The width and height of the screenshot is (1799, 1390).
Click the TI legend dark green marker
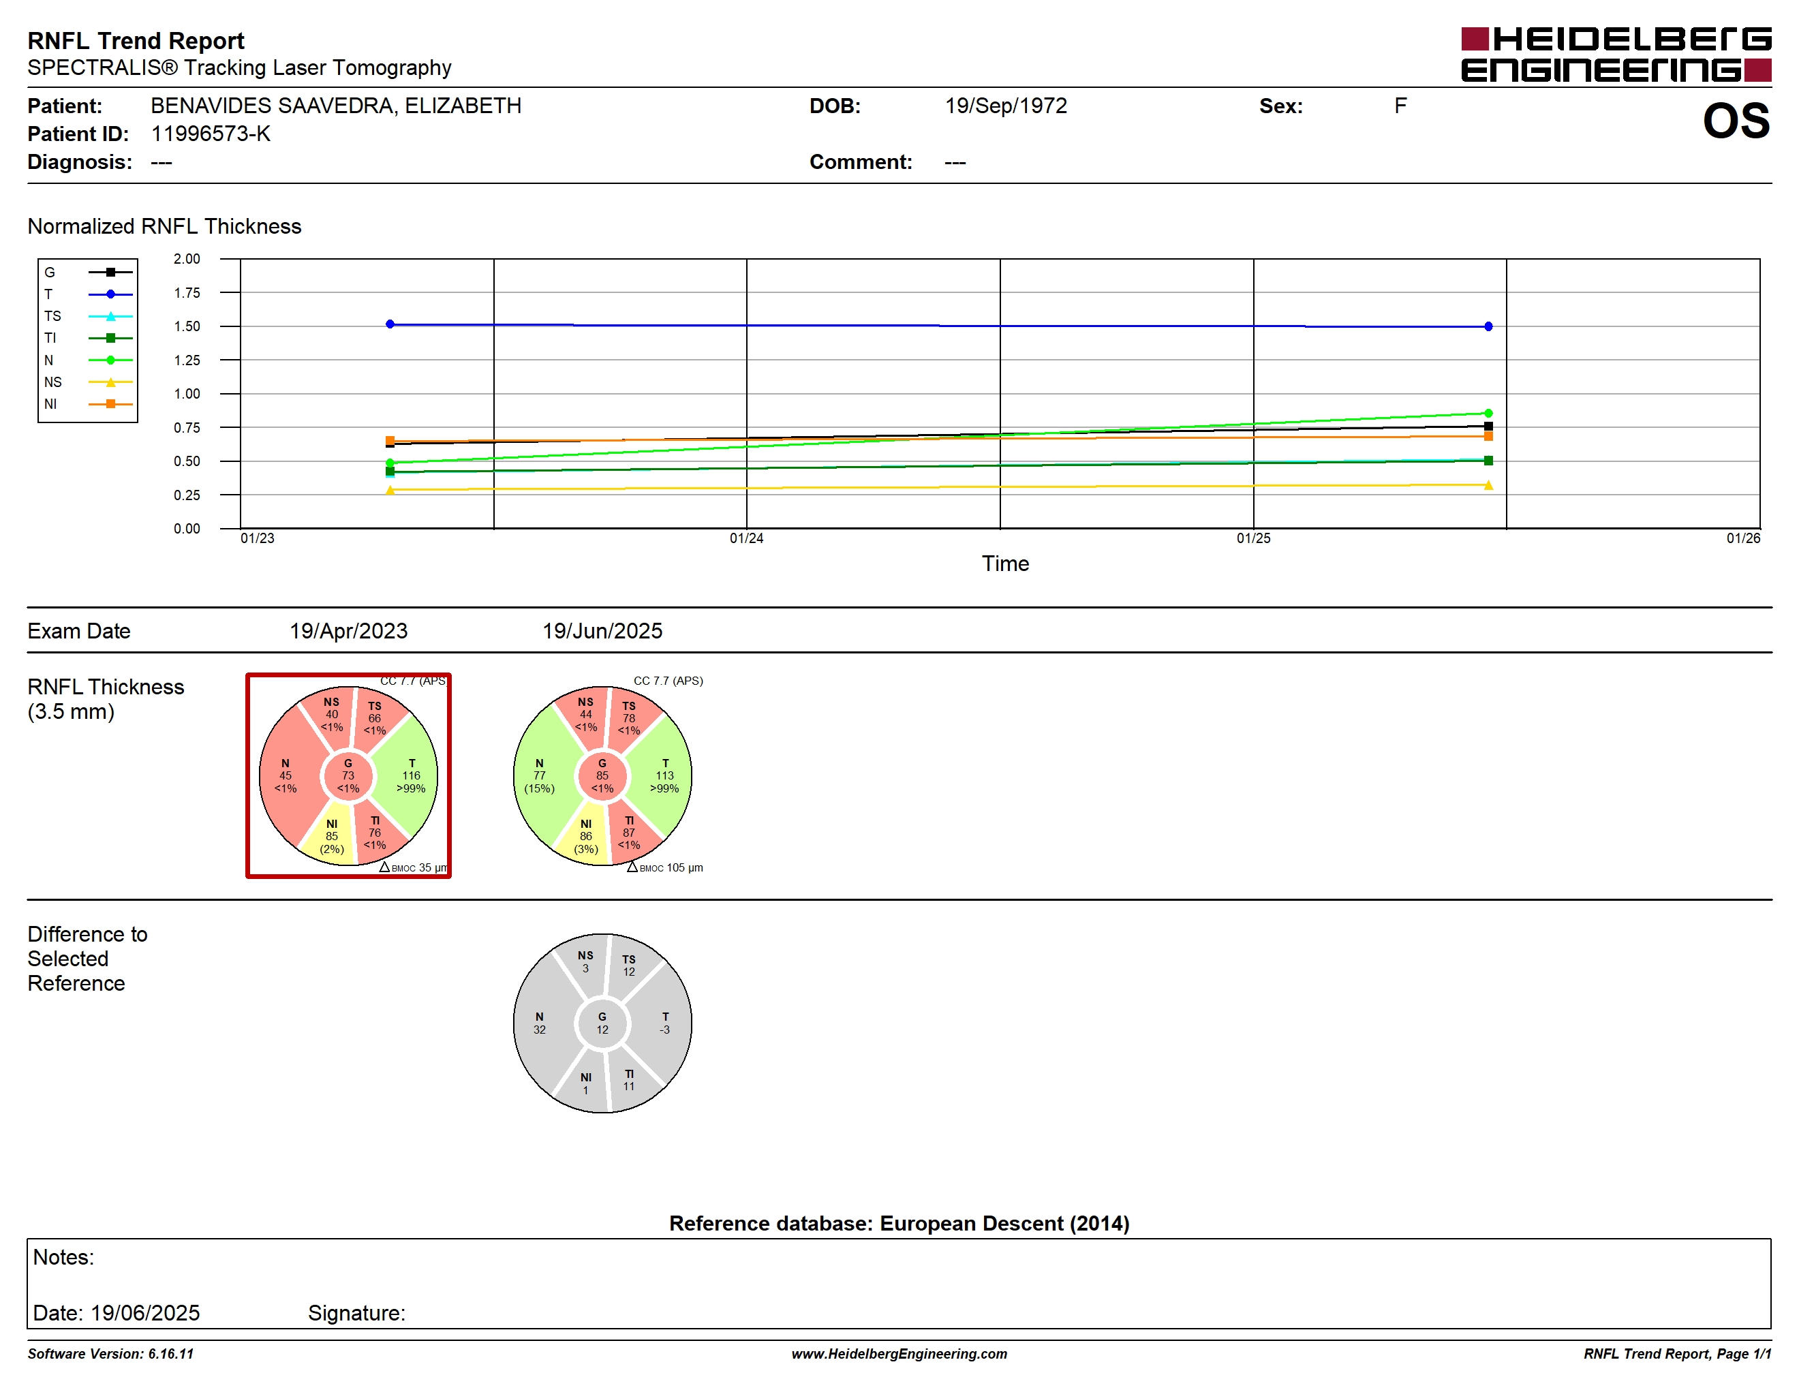click(110, 337)
